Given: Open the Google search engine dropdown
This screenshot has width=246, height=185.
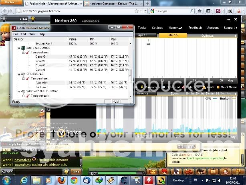Looking at the screenshot, I should click(x=153, y=11).
